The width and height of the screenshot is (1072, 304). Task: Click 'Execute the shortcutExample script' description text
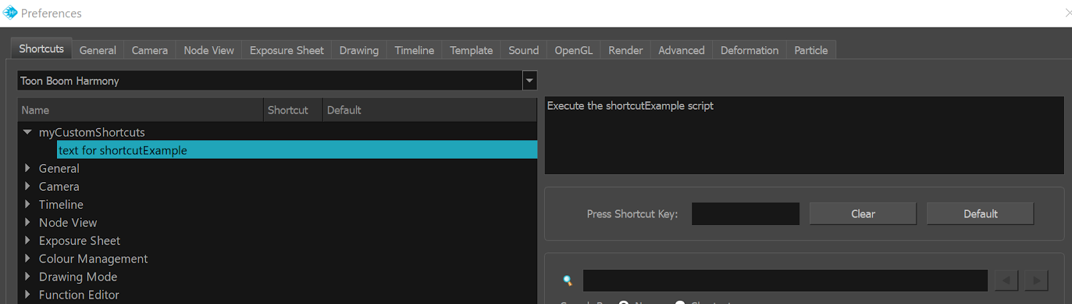(x=630, y=106)
